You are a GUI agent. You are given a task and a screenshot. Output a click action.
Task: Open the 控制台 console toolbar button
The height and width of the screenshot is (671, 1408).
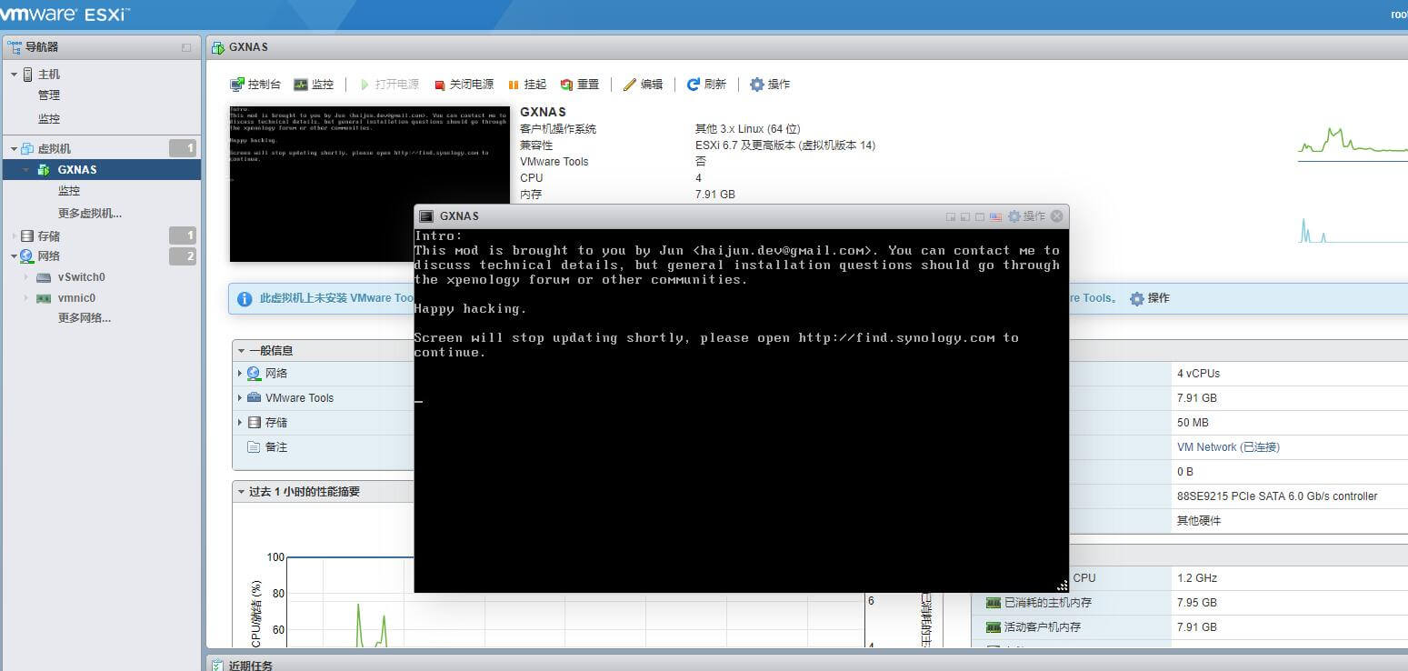click(x=255, y=85)
